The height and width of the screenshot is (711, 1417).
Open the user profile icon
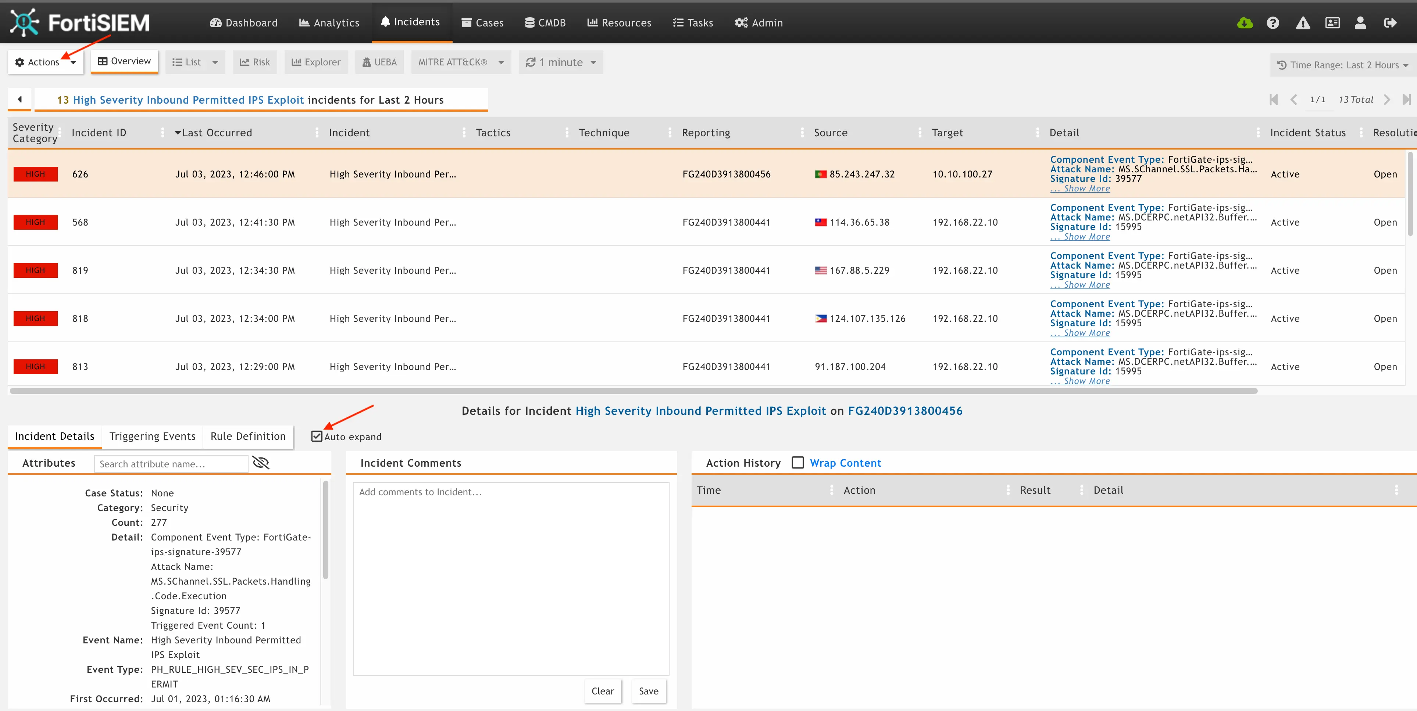click(1360, 22)
